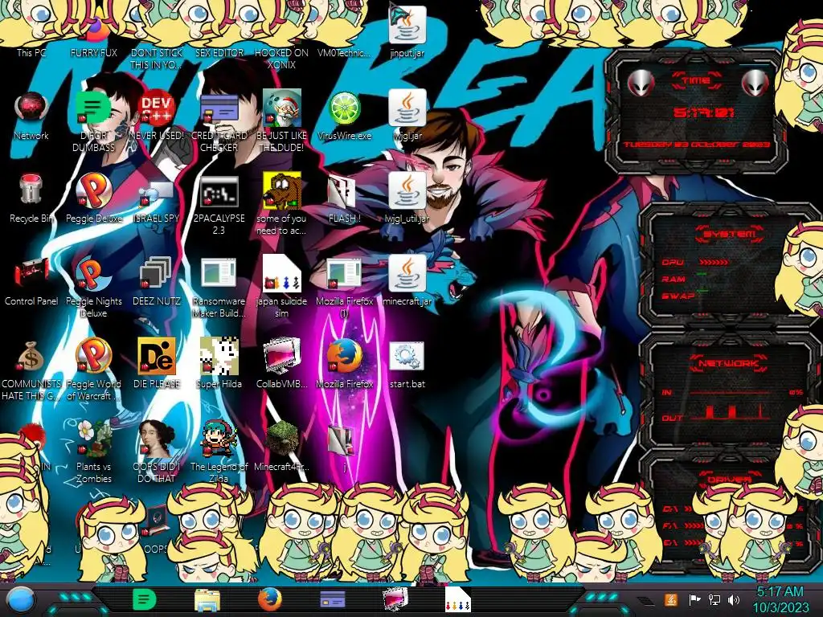Open the green note app on the taskbar

pyautogui.click(x=145, y=599)
